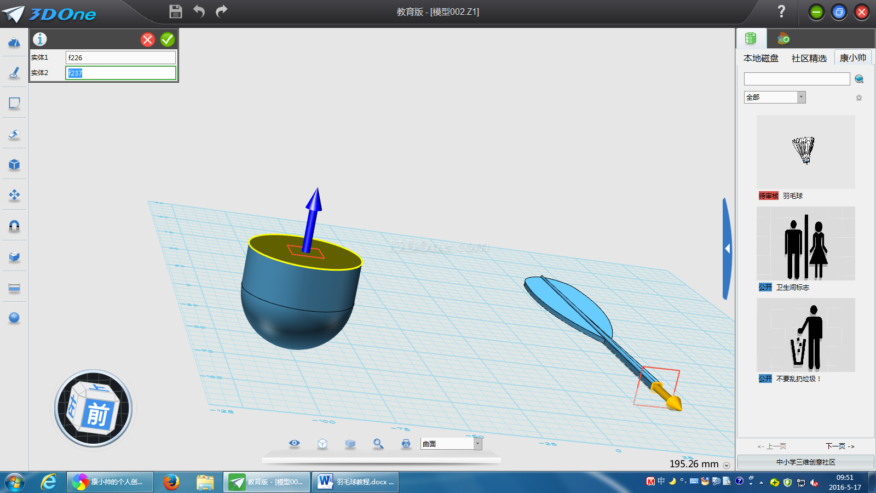
Task: Toggle visibility with the eye icon
Action: (295, 444)
